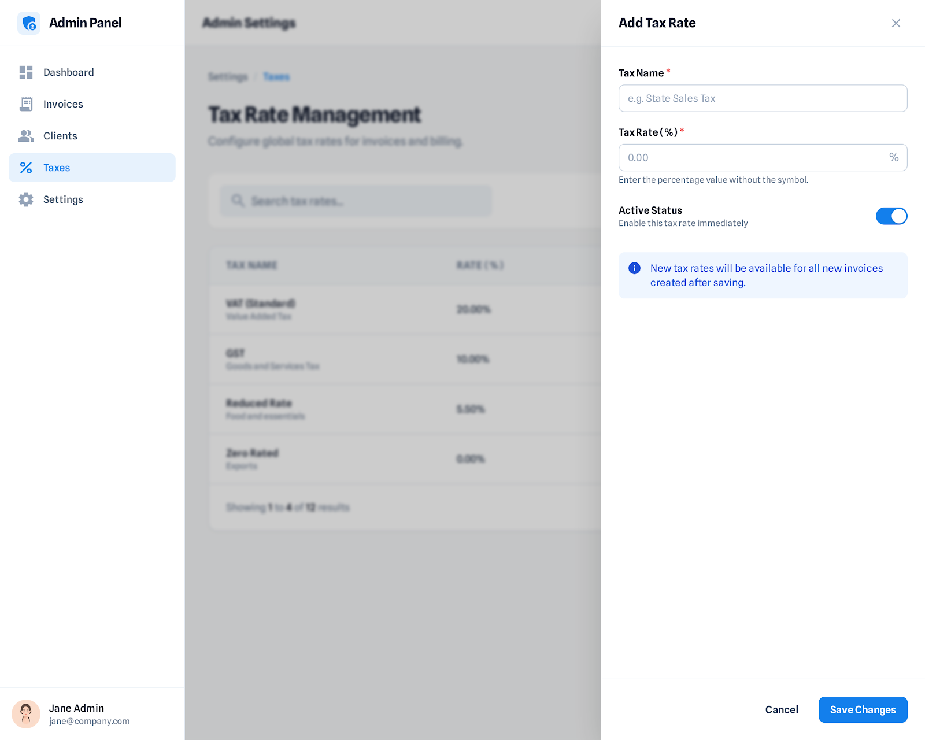Close the Add Tax Rate panel
The image size is (925, 740).
point(896,23)
